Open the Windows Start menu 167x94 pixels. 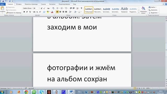2,92
